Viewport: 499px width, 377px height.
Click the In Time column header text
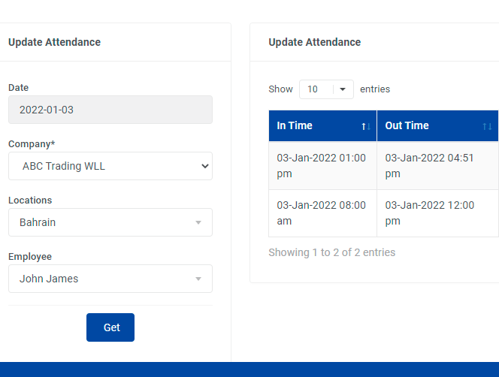tap(295, 125)
